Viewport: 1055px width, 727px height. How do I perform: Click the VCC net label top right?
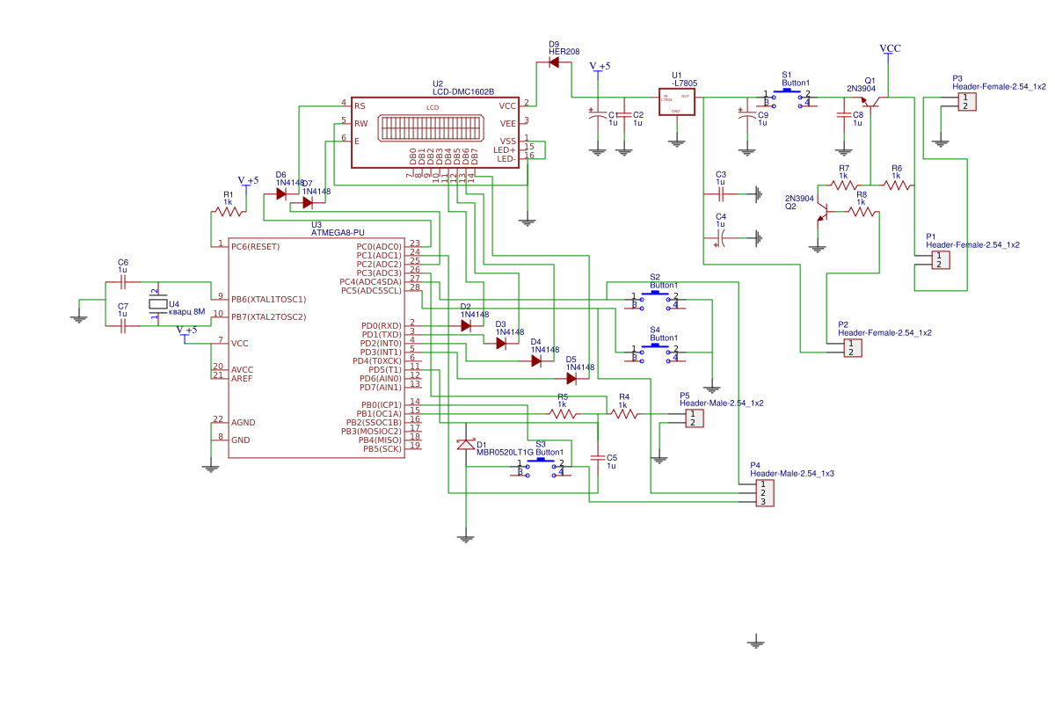(889, 47)
